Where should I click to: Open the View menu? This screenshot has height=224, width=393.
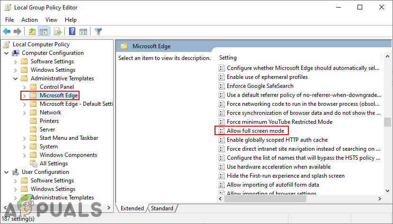tap(51, 20)
